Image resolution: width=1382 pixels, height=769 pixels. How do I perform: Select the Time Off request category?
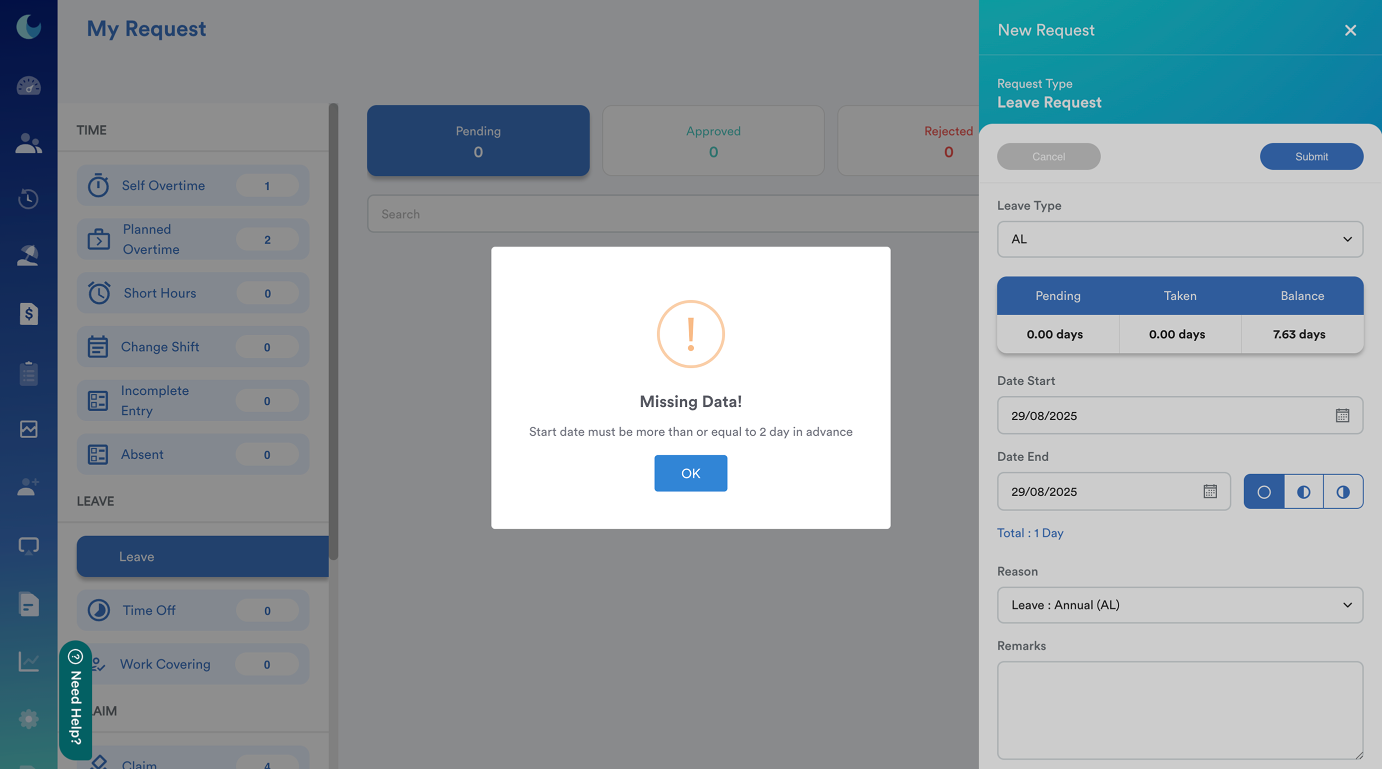tap(193, 610)
